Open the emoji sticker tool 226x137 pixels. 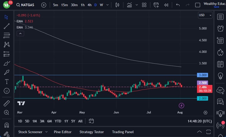pos(7,91)
